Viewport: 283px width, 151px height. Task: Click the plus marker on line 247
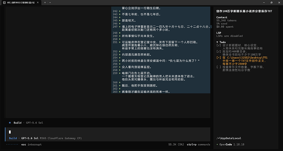(120, 27)
